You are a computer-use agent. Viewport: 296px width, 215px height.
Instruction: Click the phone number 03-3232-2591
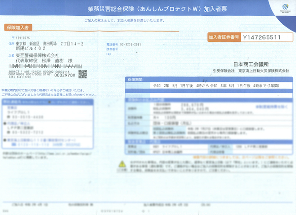[130, 44]
